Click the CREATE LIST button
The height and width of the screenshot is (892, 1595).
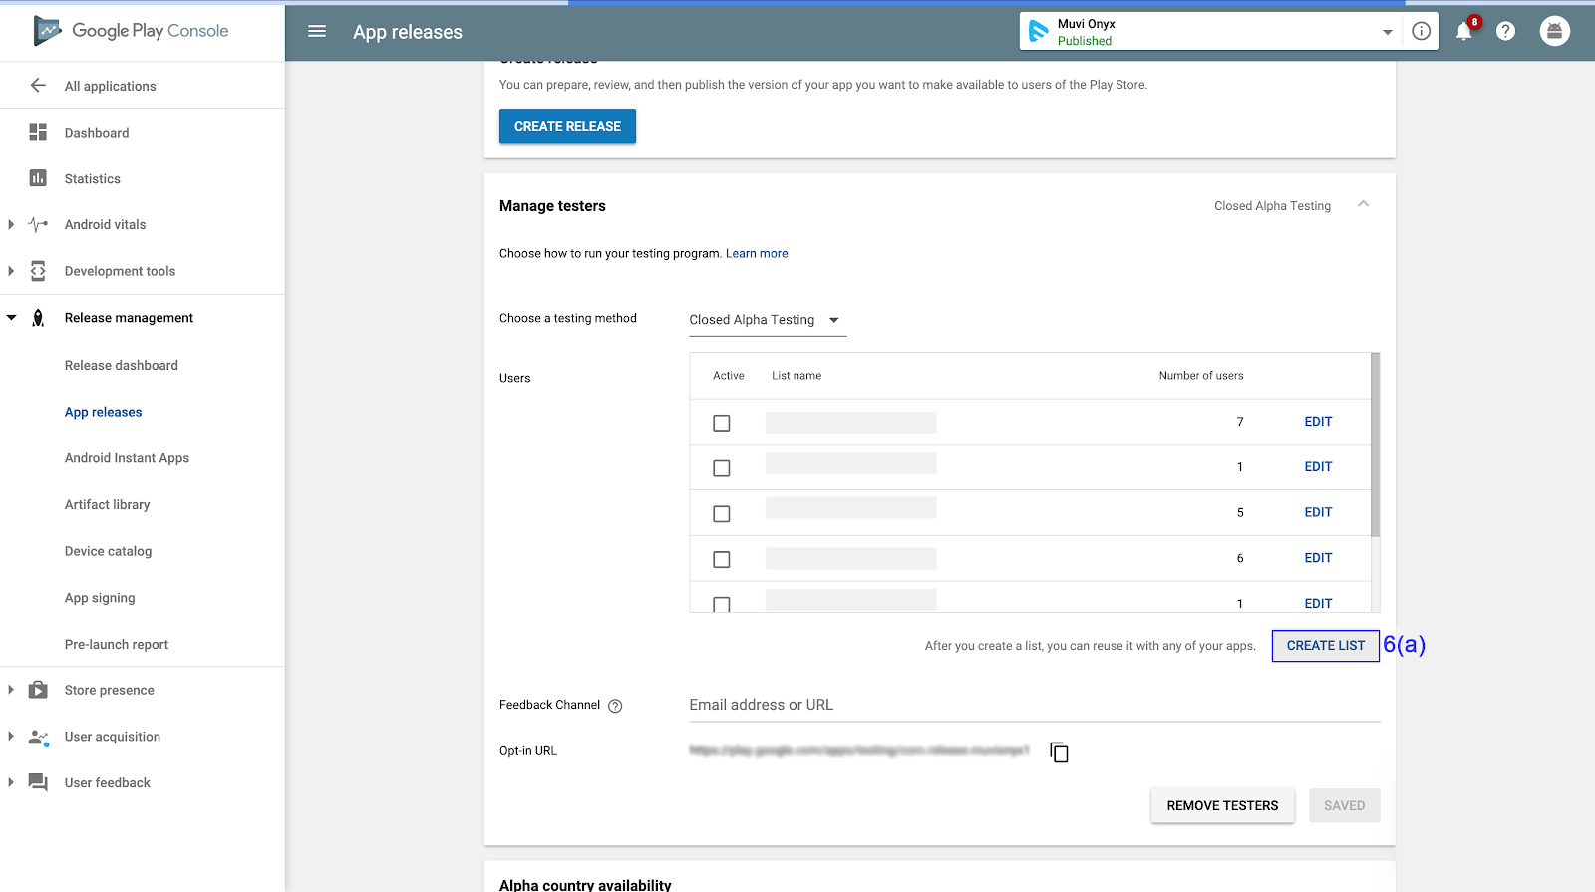(1325, 646)
